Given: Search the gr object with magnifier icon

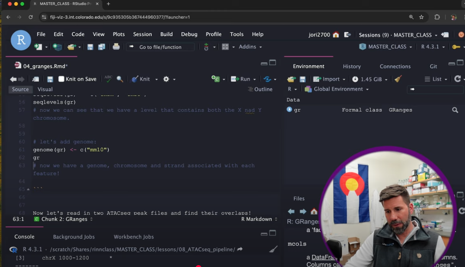Looking at the screenshot, I should click(x=455, y=110).
